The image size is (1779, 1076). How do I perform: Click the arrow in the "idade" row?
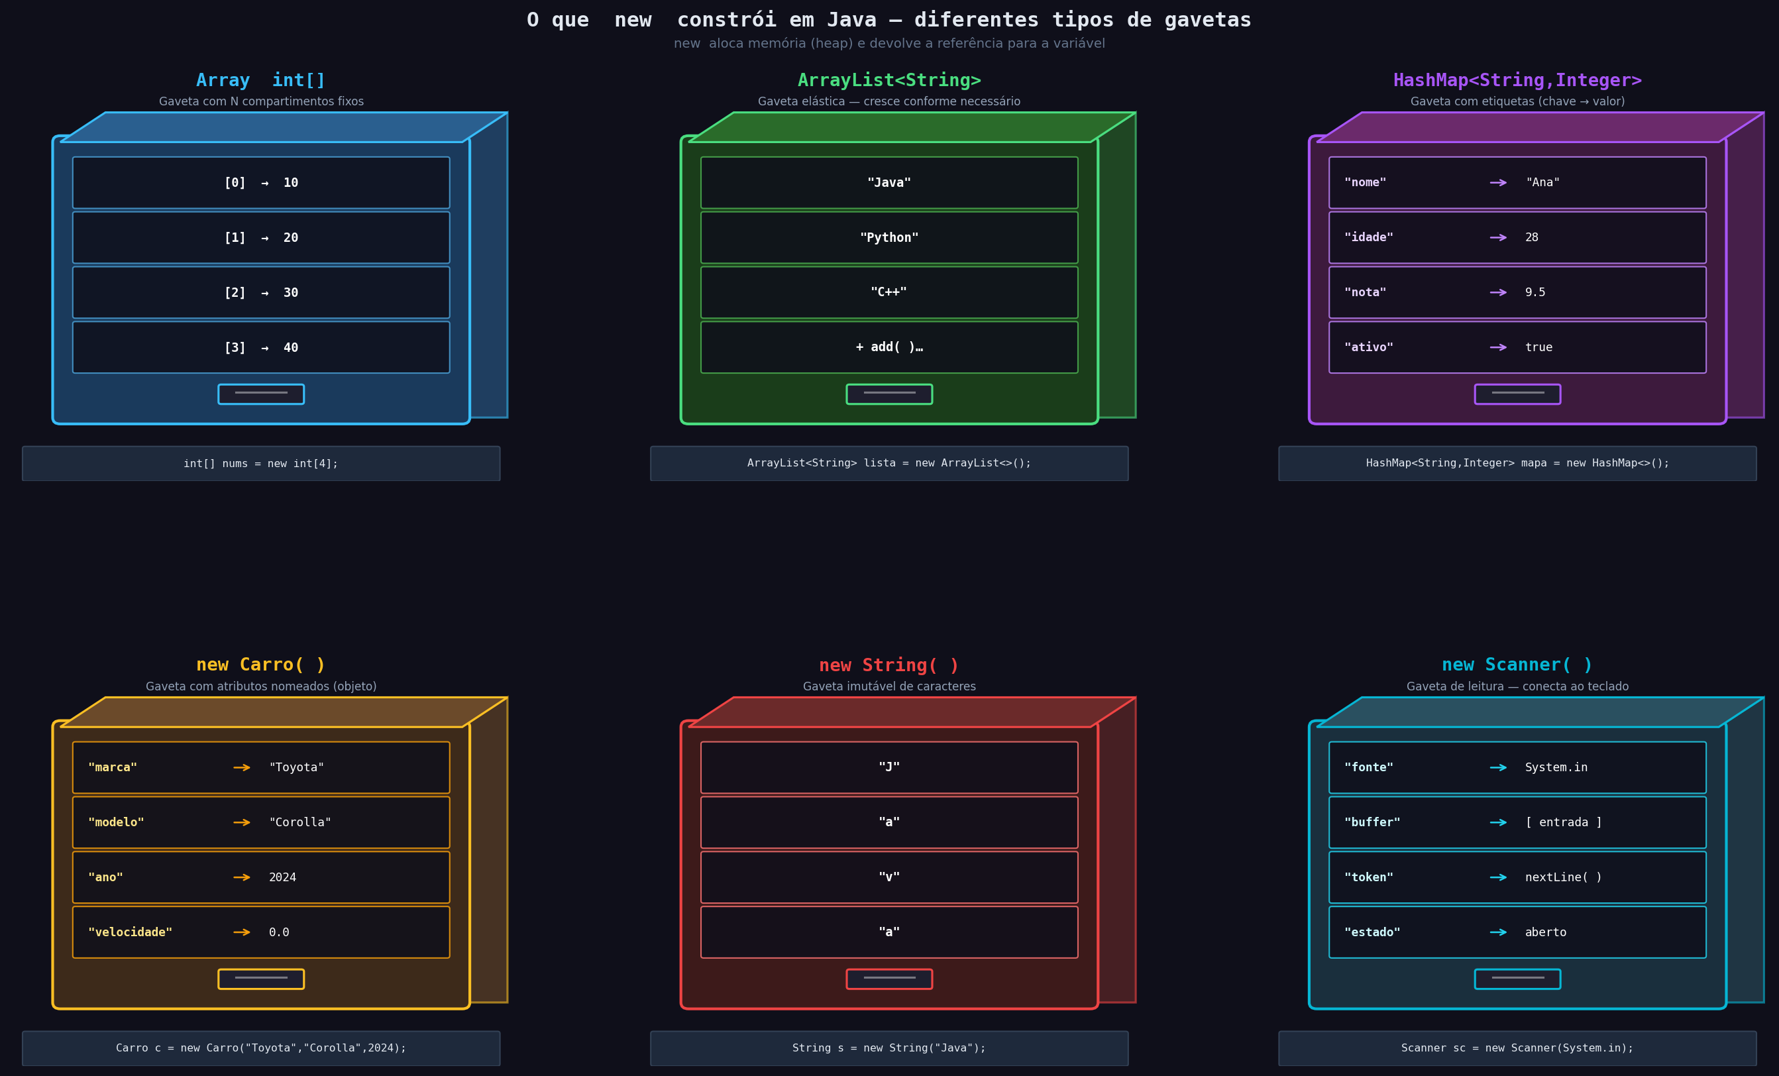1498,238
